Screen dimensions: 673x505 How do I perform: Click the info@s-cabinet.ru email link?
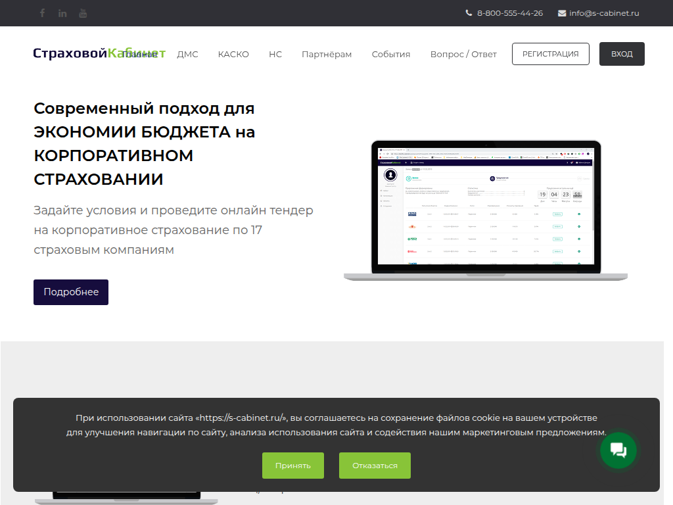(604, 13)
